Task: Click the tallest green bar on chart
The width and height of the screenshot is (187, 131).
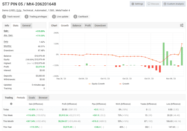Action: point(164,54)
